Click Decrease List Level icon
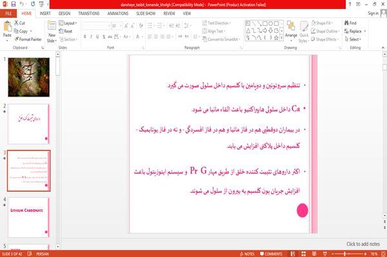The width and height of the screenshot is (387, 257). pyautogui.click(x=172, y=26)
